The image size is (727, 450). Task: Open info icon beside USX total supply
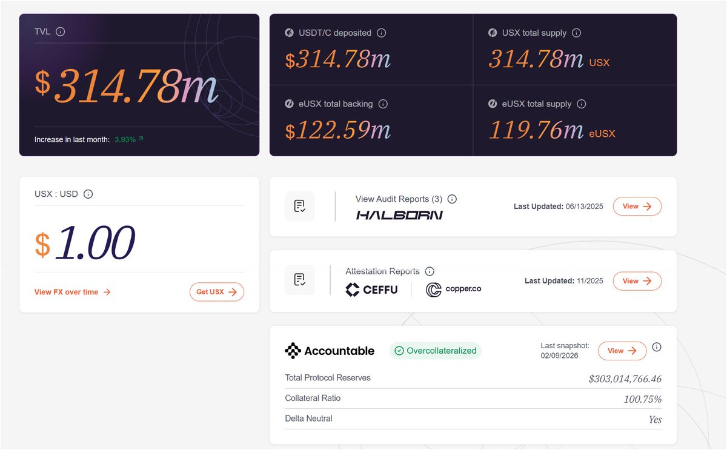point(576,33)
